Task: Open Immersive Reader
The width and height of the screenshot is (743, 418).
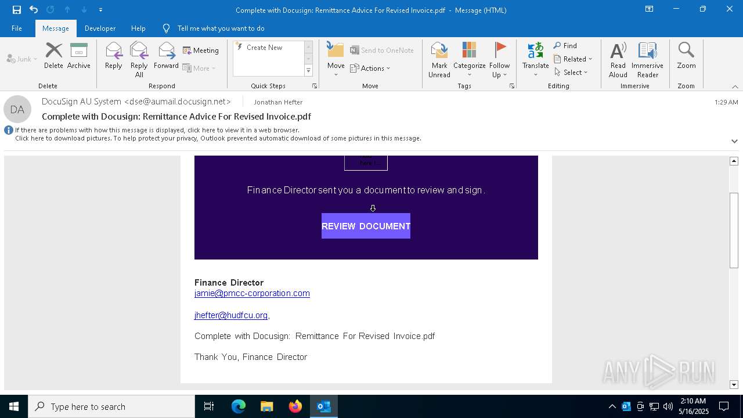Action: pyautogui.click(x=647, y=59)
